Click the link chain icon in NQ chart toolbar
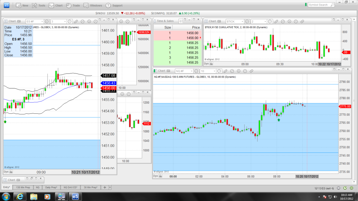Screen dimensions: 358x201 252,71
